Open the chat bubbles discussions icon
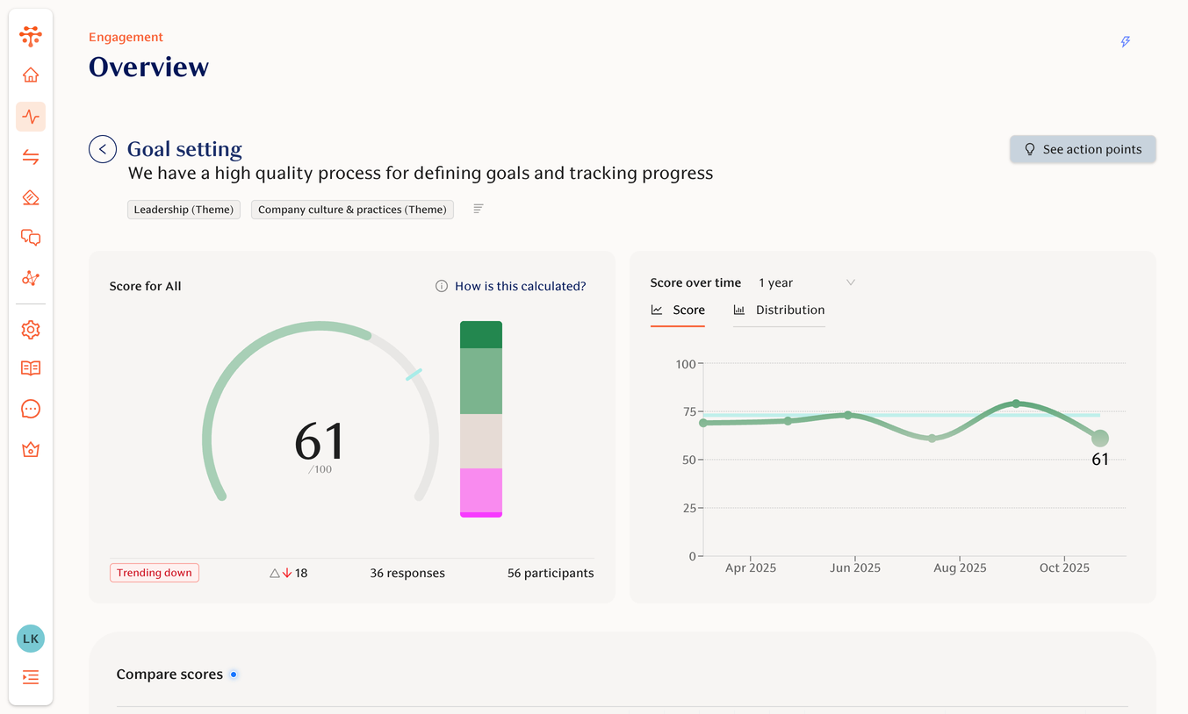The height and width of the screenshot is (714, 1188). tap(31, 238)
